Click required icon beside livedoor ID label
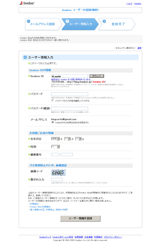Viewport: 161px width, 243px height. click(29, 76)
